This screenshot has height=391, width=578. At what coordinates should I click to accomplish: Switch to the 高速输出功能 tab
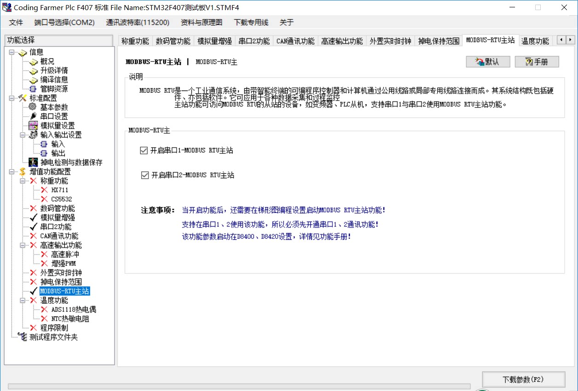point(342,41)
